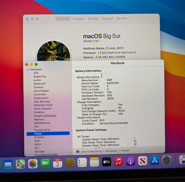
Task: Choose NVMExpress in the sidebar
Action: 42,123
